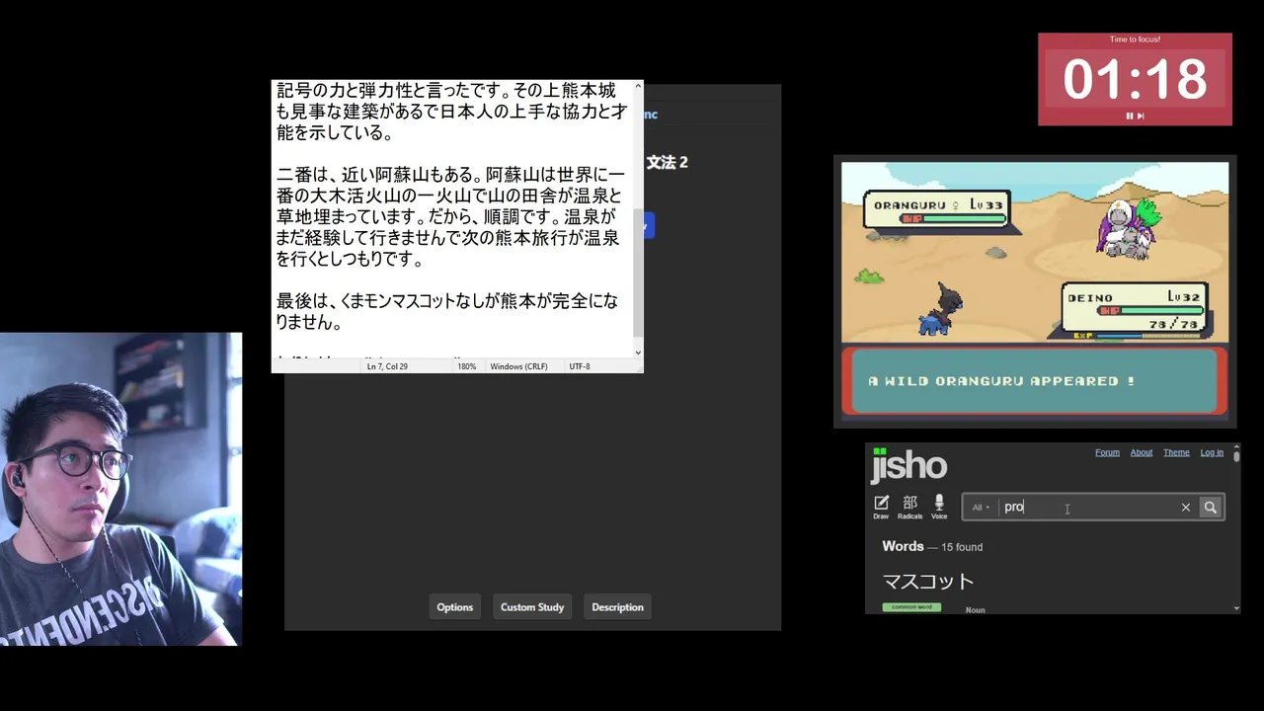Click text line starting 二番は、近い阿蘇山
Image resolution: width=1264 pixels, height=711 pixels.
(450, 175)
